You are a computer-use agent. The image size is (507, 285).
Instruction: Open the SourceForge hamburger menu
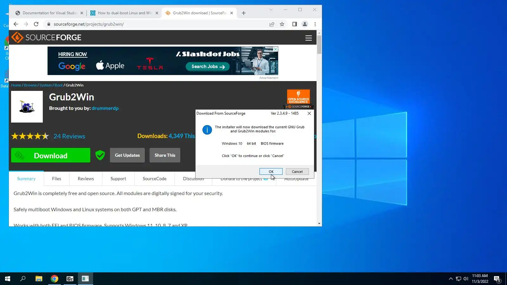[309, 38]
